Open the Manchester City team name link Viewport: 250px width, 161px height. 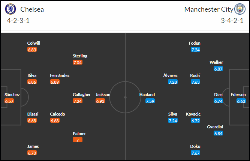[209, 9]
